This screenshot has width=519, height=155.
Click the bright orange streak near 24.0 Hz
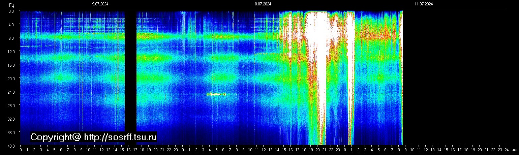click(216, 95)
